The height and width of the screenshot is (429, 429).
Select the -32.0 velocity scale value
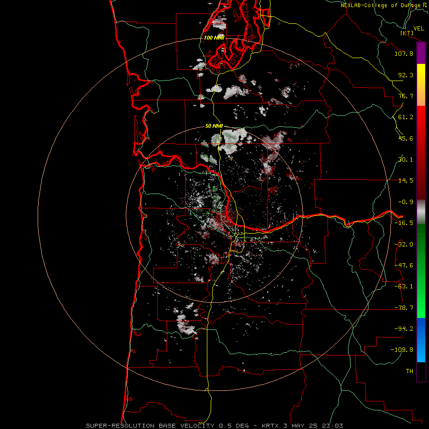(x=404, y=245)
